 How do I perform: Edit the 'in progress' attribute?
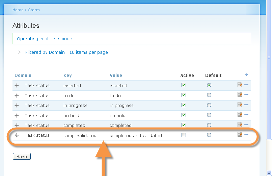tap(240, 105)
